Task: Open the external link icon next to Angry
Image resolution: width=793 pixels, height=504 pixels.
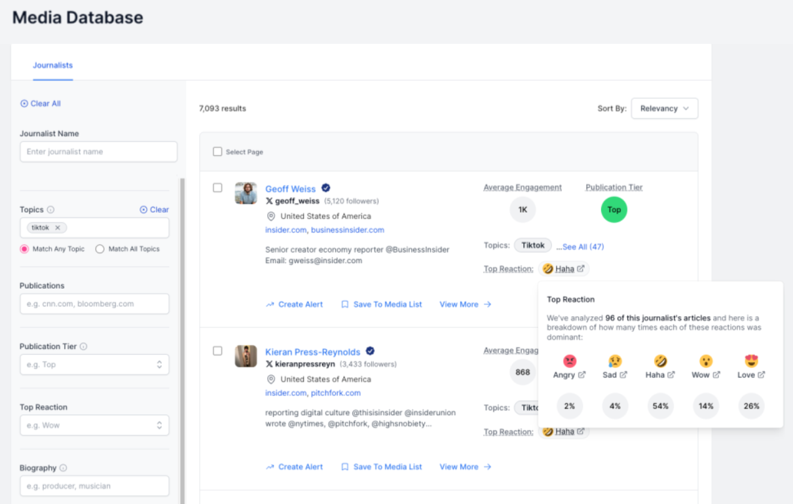Action: (581, 375)
